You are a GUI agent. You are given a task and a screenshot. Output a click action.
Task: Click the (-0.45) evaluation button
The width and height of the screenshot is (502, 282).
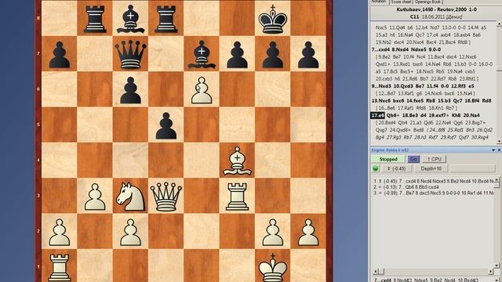click(396, 168)
